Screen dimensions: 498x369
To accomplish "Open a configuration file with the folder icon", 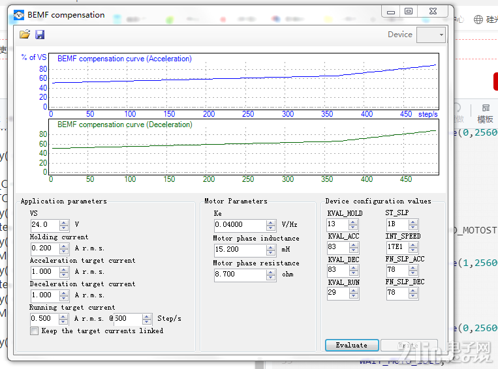I will pos(25,35).
